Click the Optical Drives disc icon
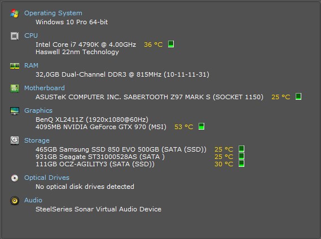Viewport: 321px width, 239px height. click(15, 178)
